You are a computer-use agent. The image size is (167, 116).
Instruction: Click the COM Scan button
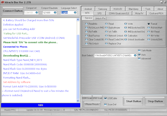coord(87,98)
